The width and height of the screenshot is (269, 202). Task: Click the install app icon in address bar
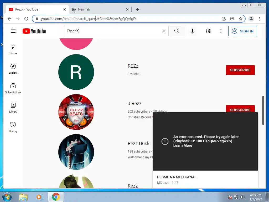224,19
